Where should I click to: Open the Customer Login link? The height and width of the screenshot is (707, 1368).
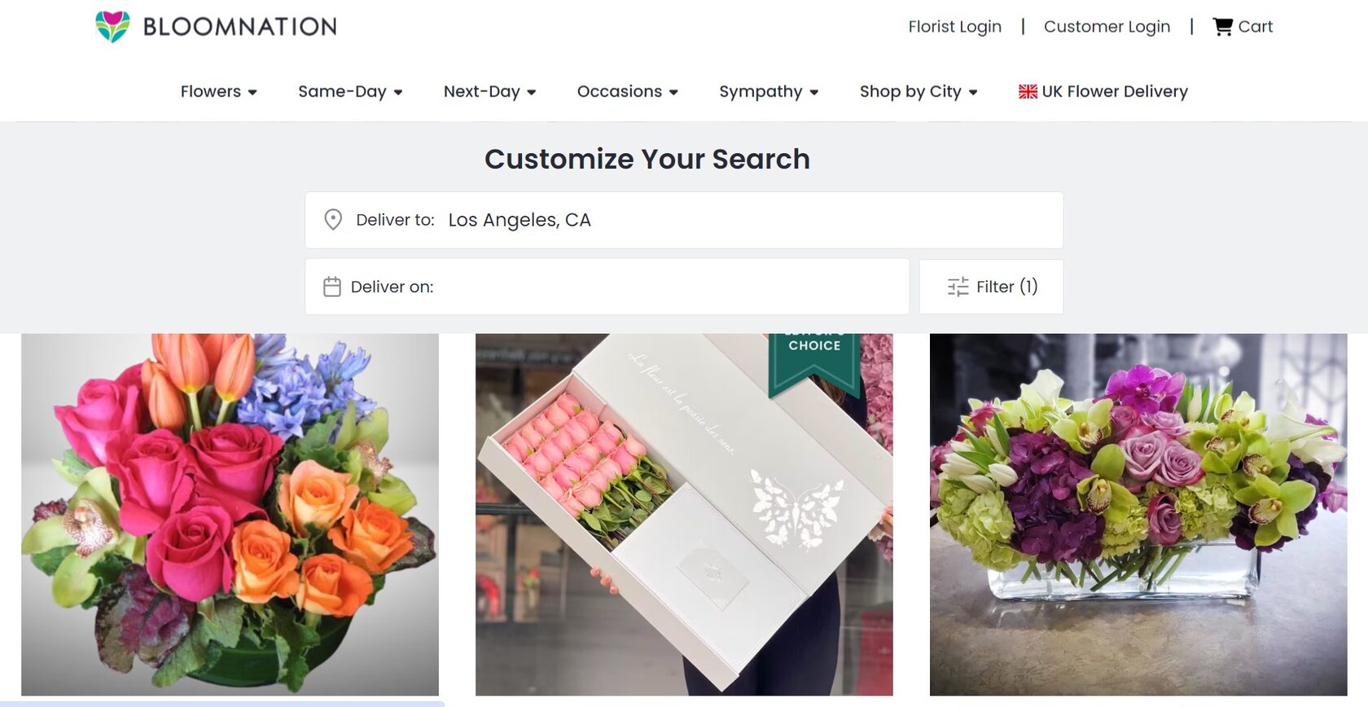1107,27
